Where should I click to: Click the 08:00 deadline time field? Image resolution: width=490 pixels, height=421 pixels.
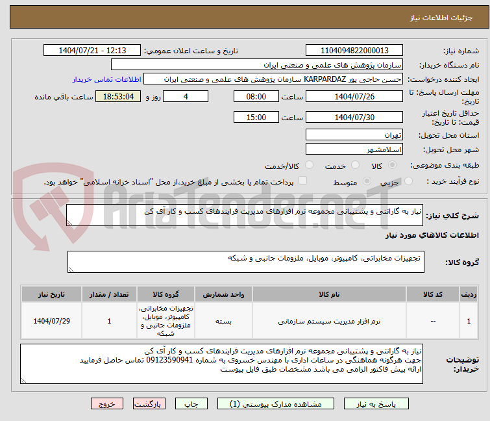click(x=256, y=96)
